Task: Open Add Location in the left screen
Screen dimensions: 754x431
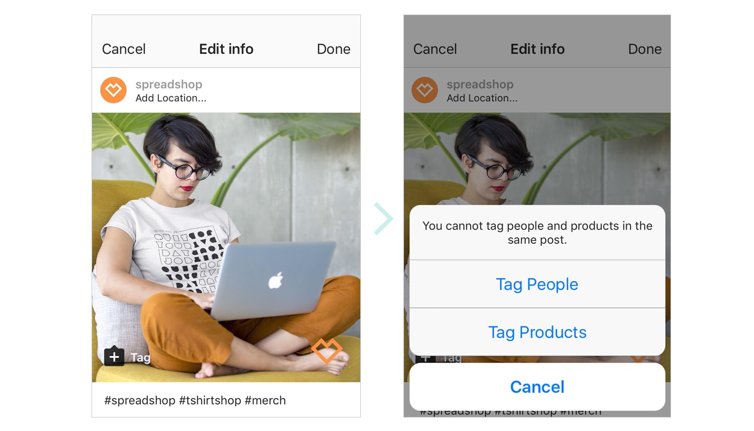Action: tap(171, 98)
